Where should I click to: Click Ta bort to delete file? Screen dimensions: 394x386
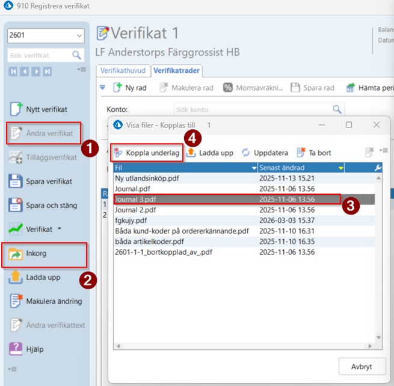(x=314, y=153)
